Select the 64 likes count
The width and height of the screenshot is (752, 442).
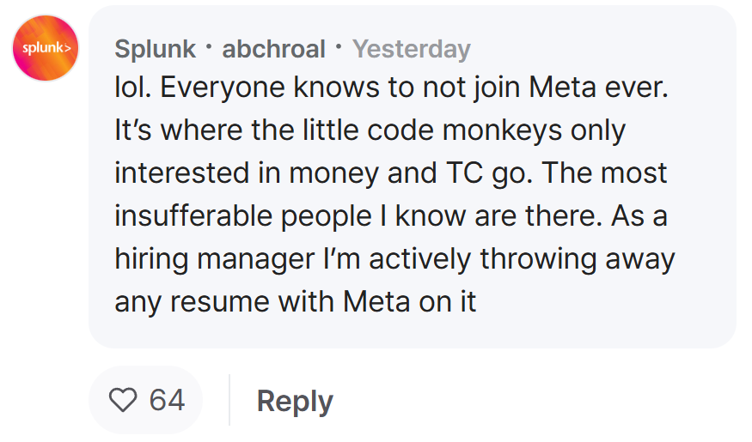coord(167,400)
